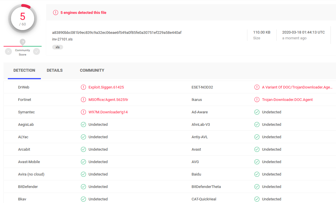Image resolution: width=336 pixels, height=203 pixels.
Task: Click the AegisLab engine name
Action: click(26, 125)
